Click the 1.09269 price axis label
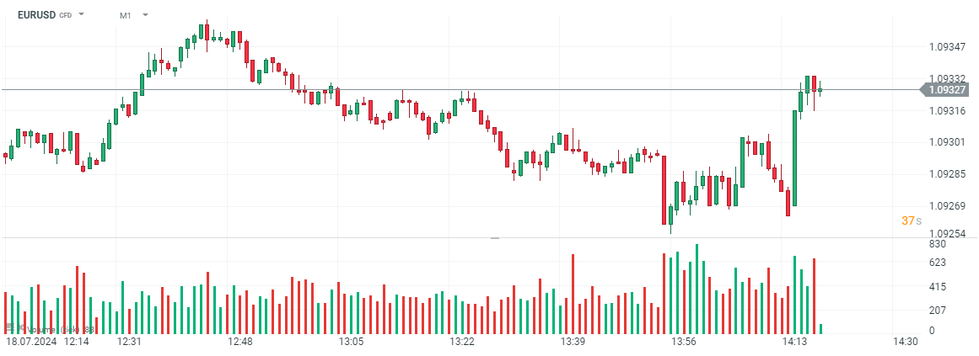 pos(948,205)
